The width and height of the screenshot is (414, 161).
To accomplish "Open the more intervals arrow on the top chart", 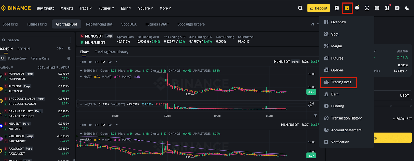I will tap(117, 62).
